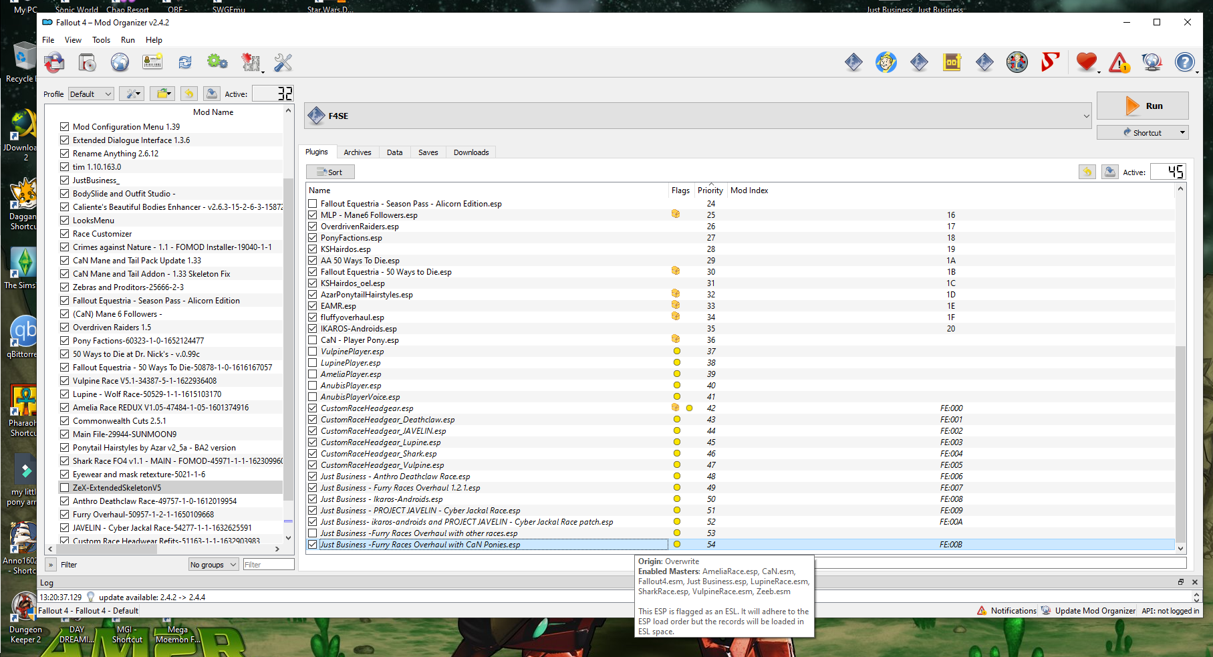This screenshot has height=657, width=1213.
Task: Open the profiles ID card icon
Action: point(152,63)
